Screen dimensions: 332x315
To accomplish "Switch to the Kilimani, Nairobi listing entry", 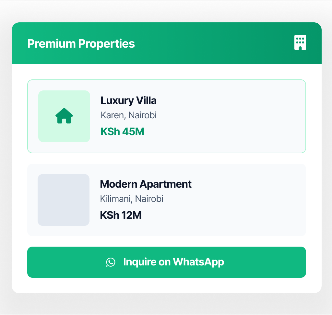I will tap(166, 200).
